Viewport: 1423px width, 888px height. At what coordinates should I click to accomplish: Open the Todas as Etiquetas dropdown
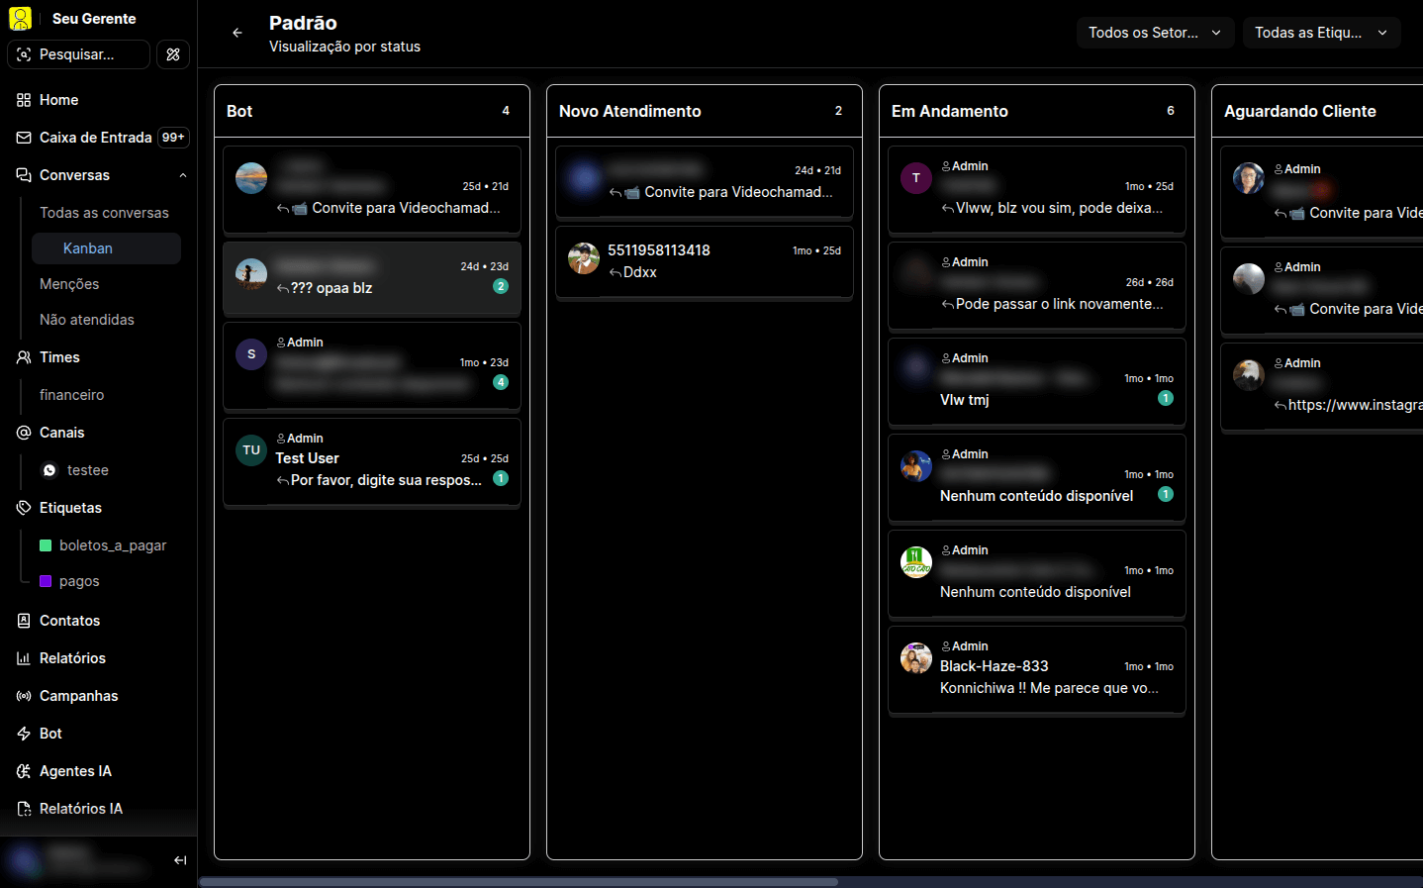1321,32
